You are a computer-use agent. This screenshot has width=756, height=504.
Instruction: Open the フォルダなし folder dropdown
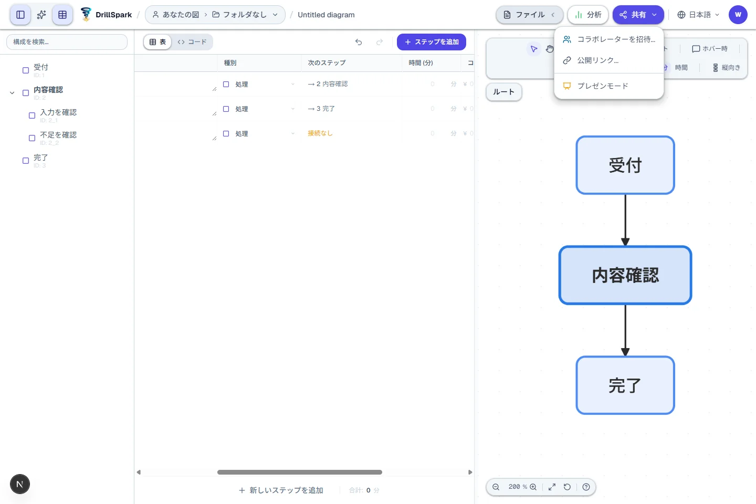point(245,15)
